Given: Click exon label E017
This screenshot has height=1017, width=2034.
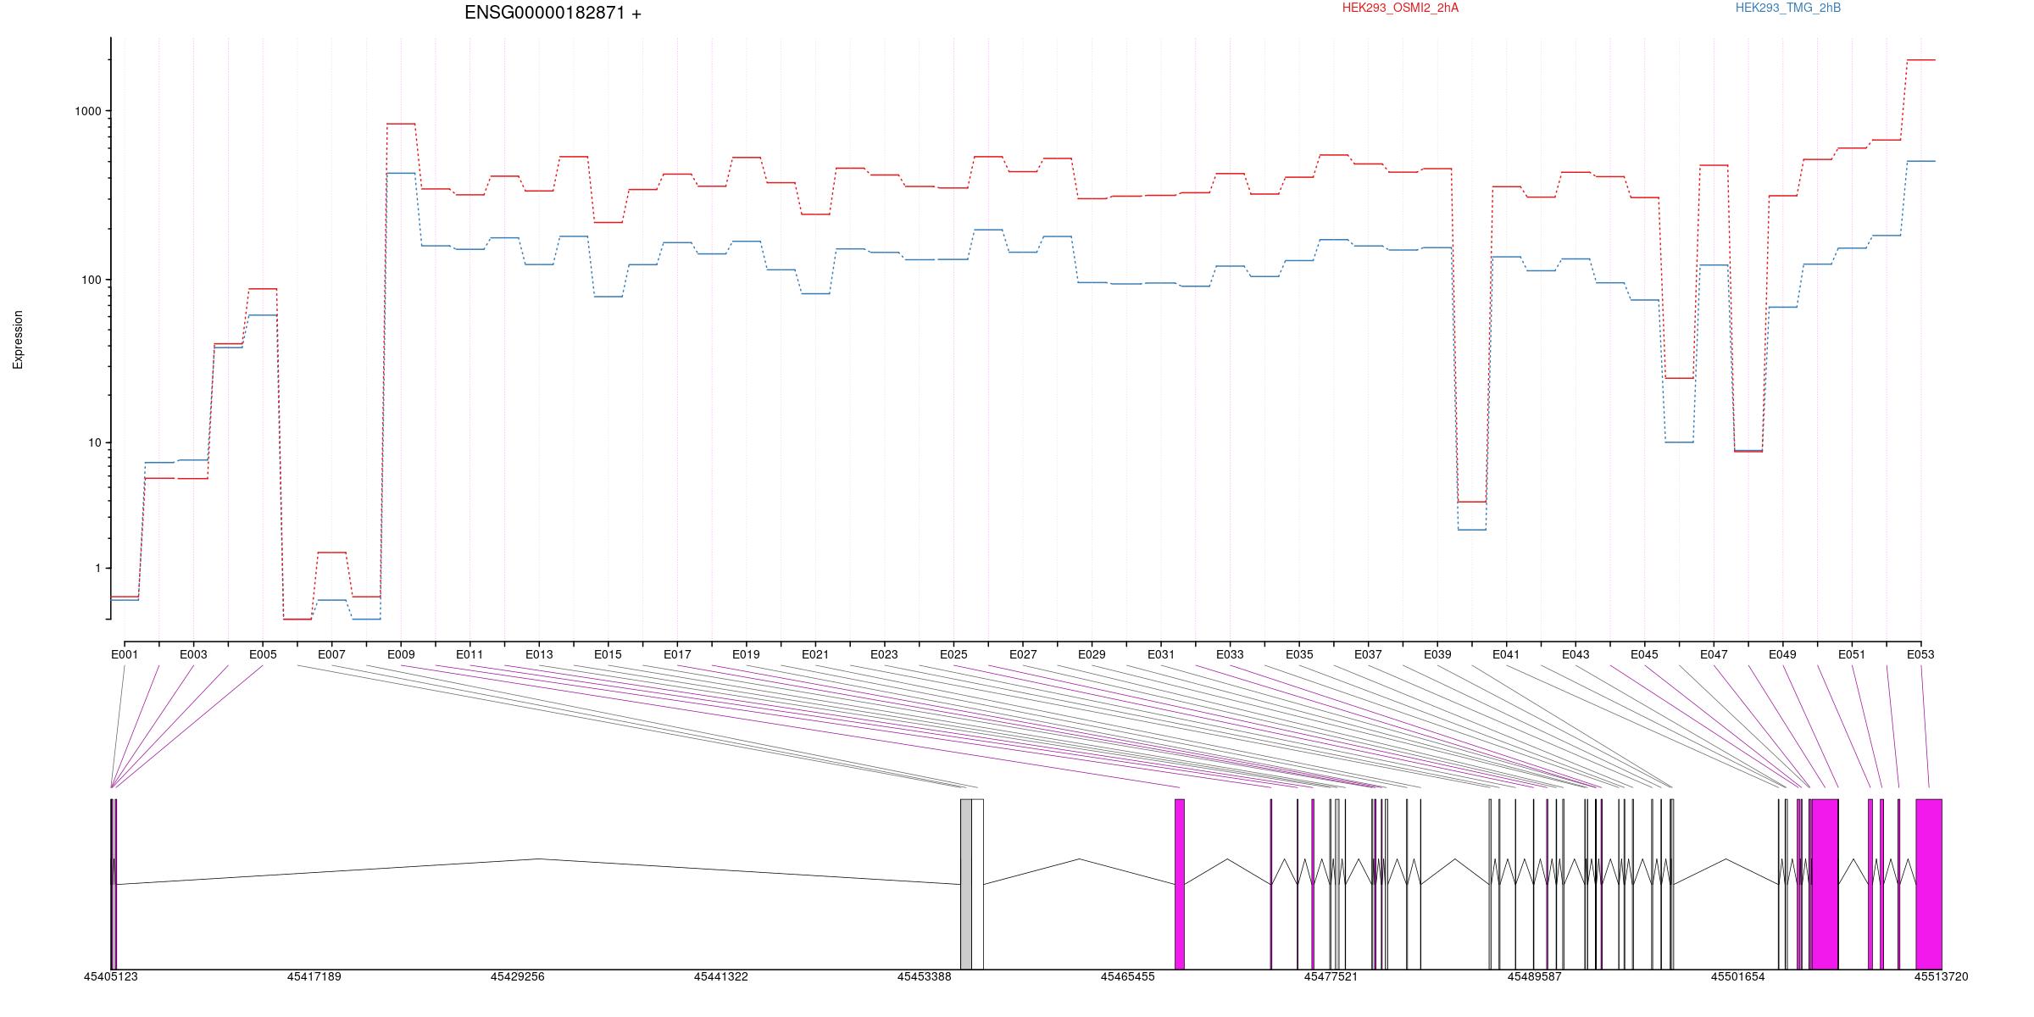Looking at the screenshot, I should 677,654.
